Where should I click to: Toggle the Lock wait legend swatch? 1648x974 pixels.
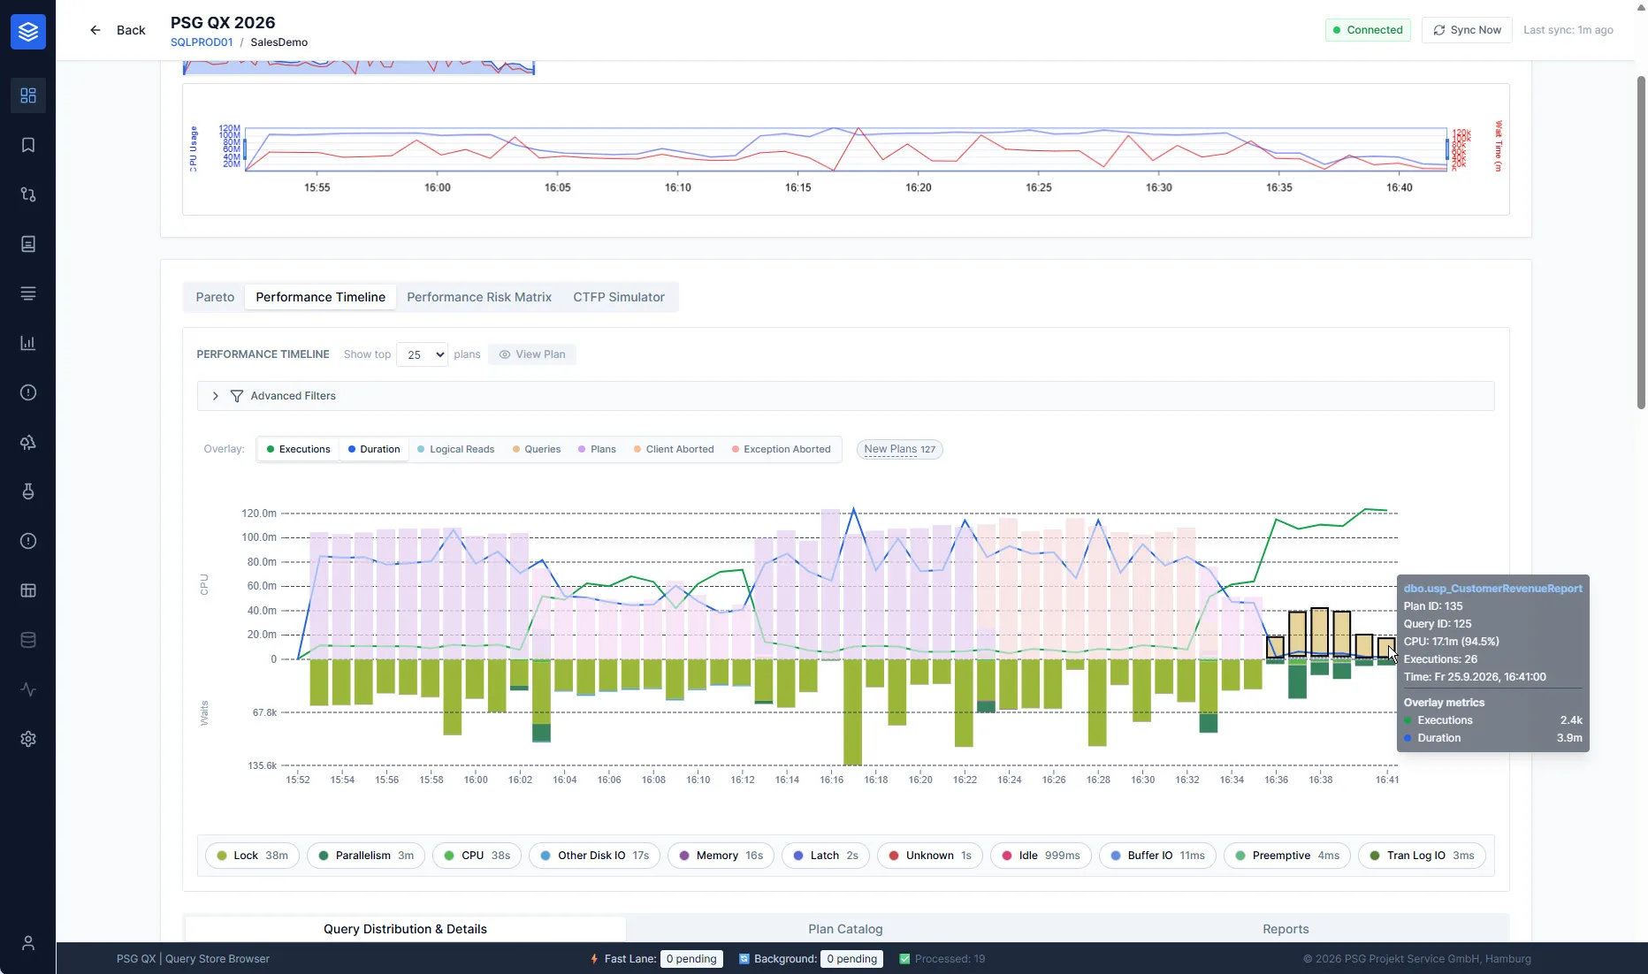(x=222, y=856)
